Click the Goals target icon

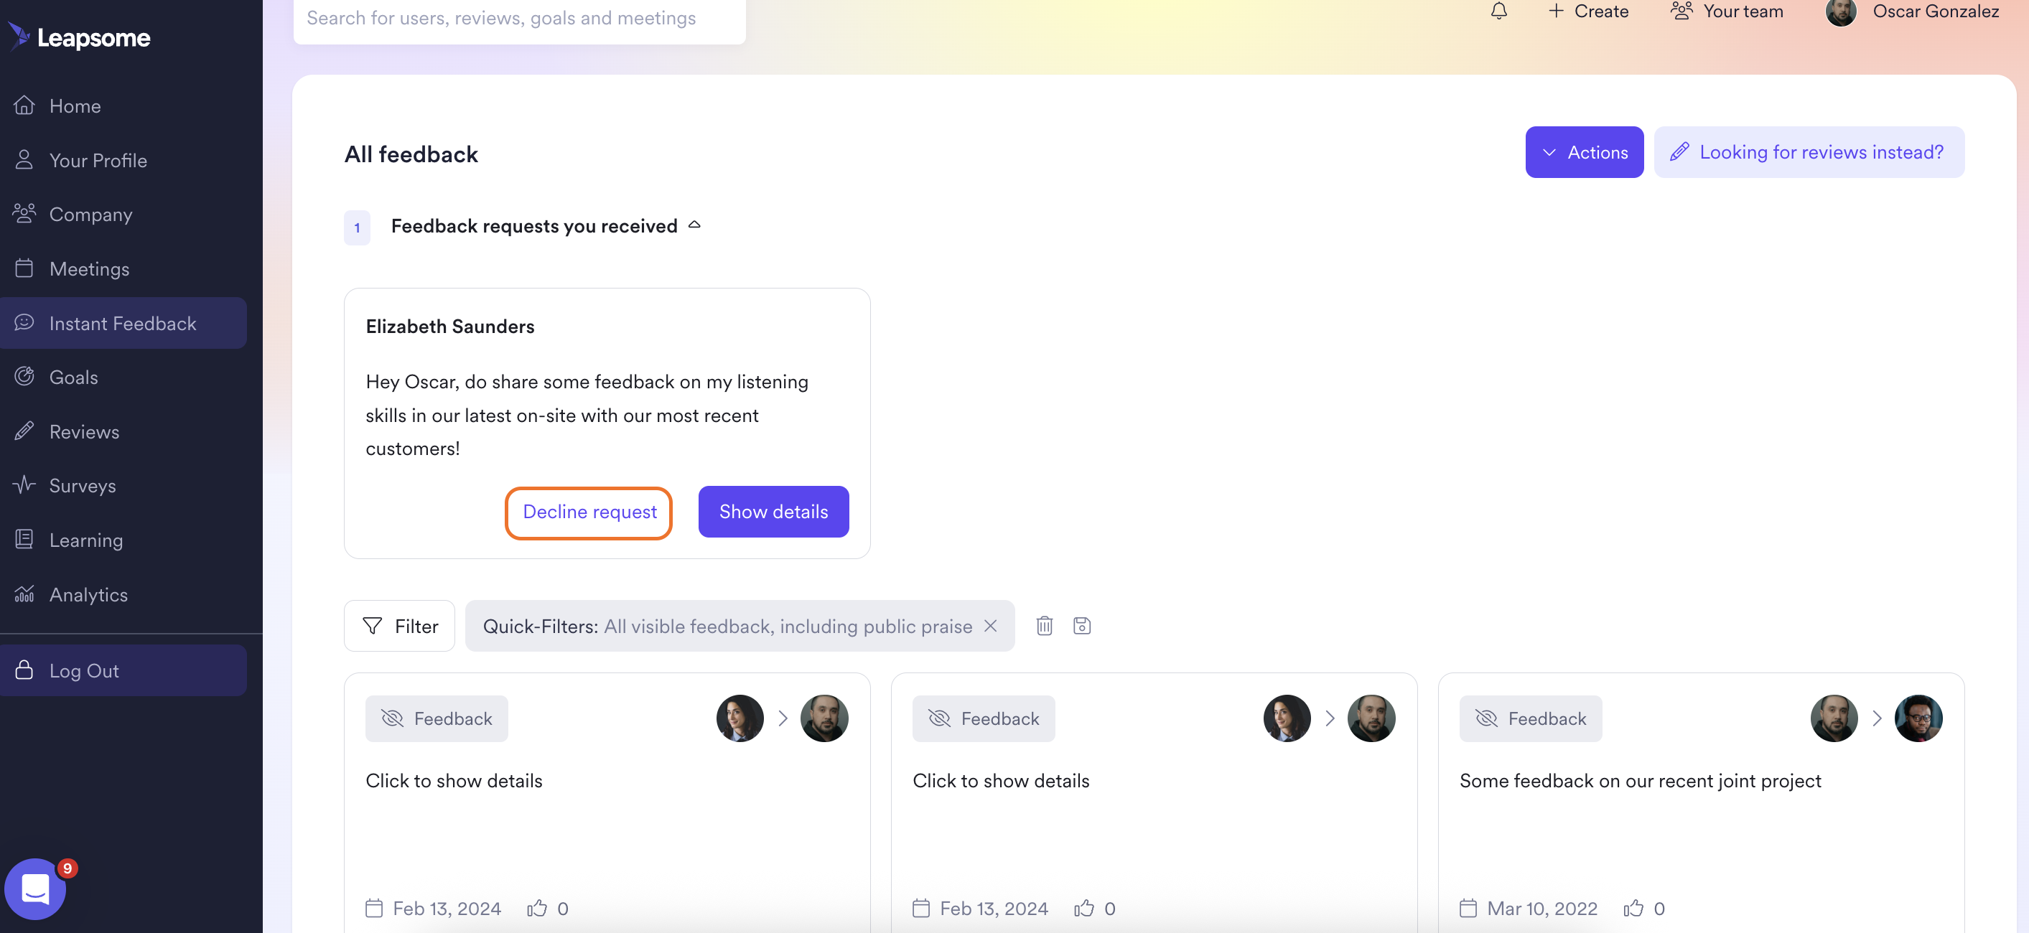[x=24, y=376]
